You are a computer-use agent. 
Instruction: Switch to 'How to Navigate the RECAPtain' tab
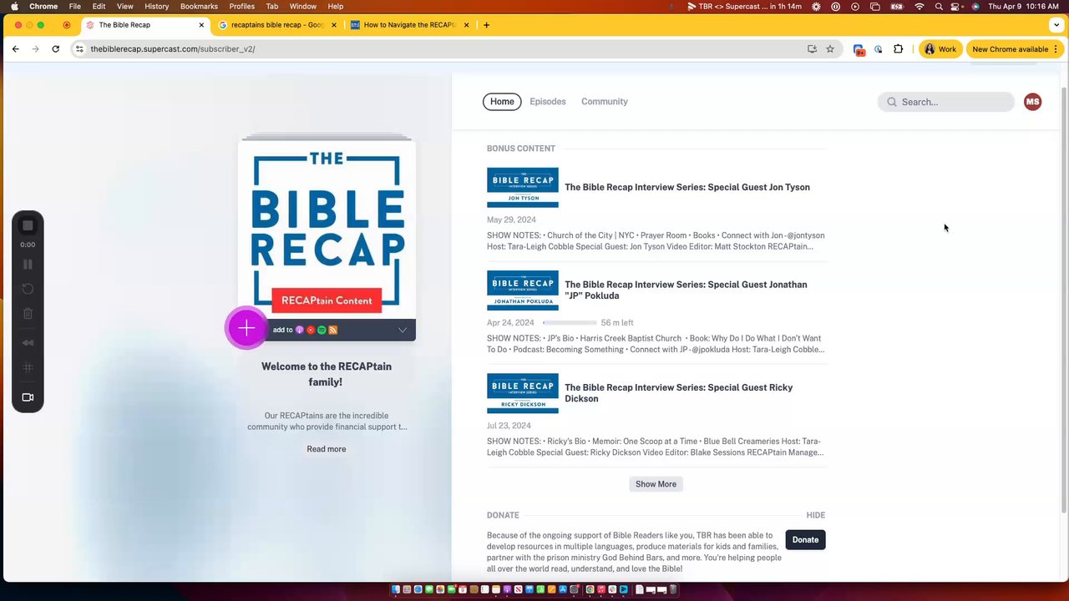409,25
